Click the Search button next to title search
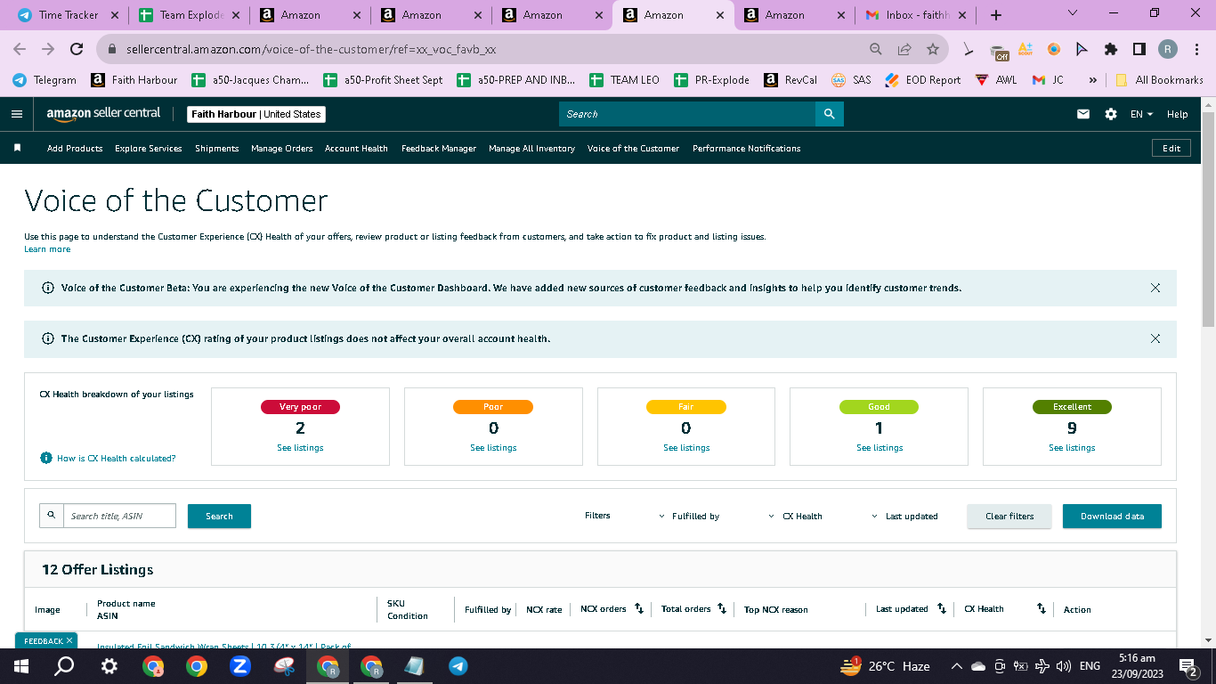The height and width of the screenshot is (684, 1216). pyautogui.click(x=219, y=517)
